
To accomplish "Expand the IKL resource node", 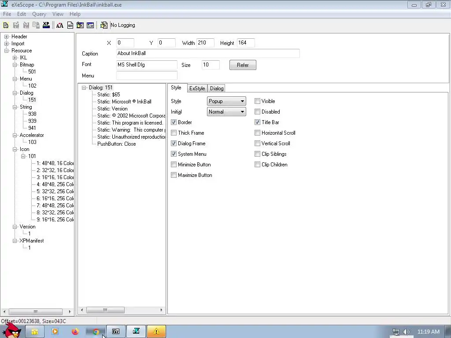I will 15,58.
